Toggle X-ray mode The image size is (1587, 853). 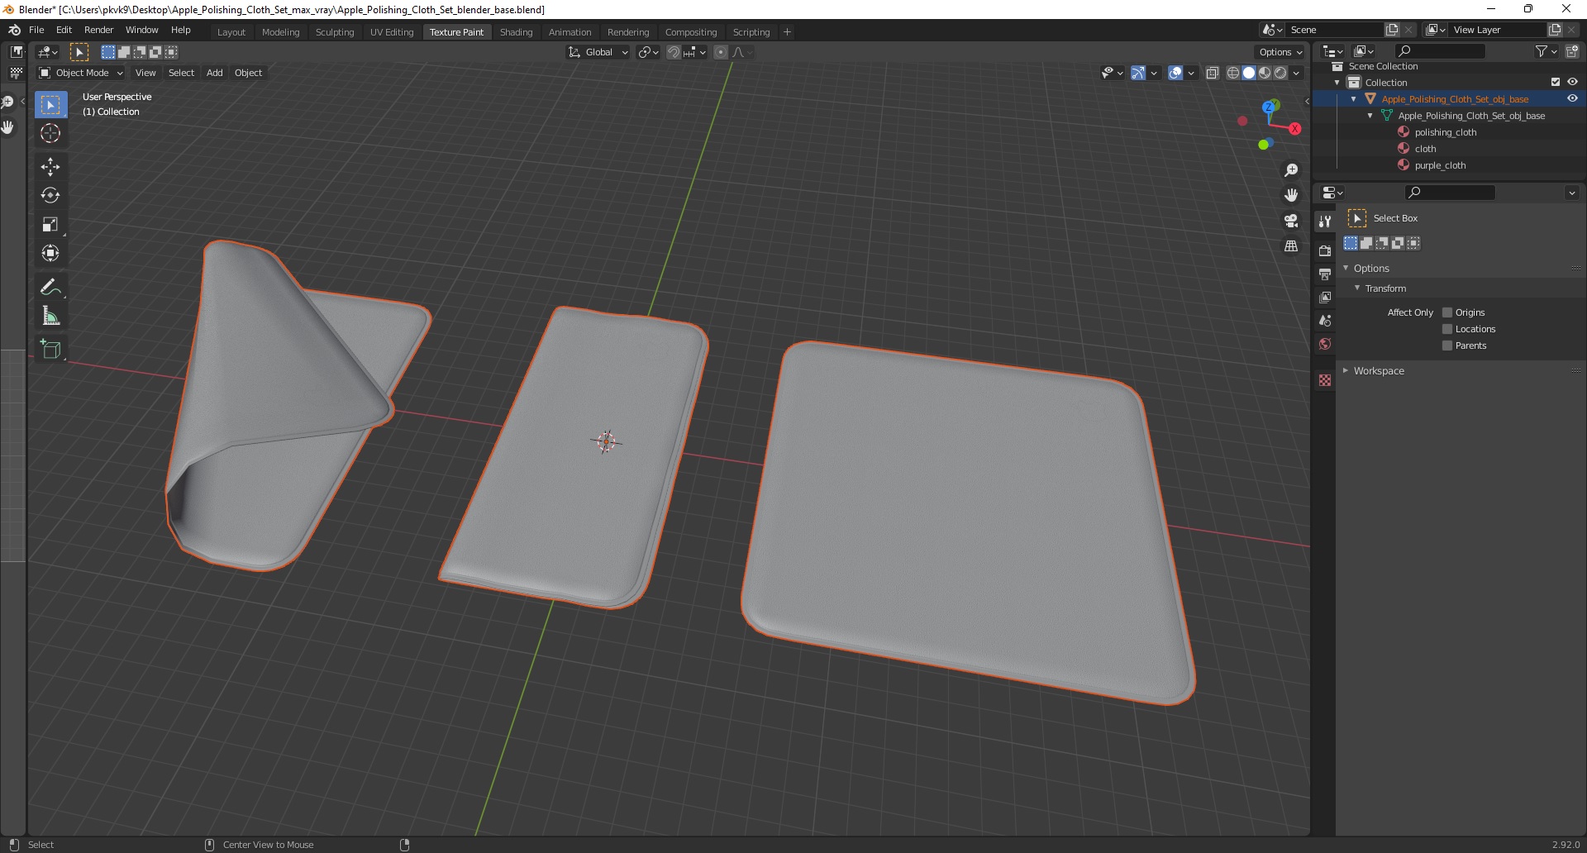(1212, 73)
